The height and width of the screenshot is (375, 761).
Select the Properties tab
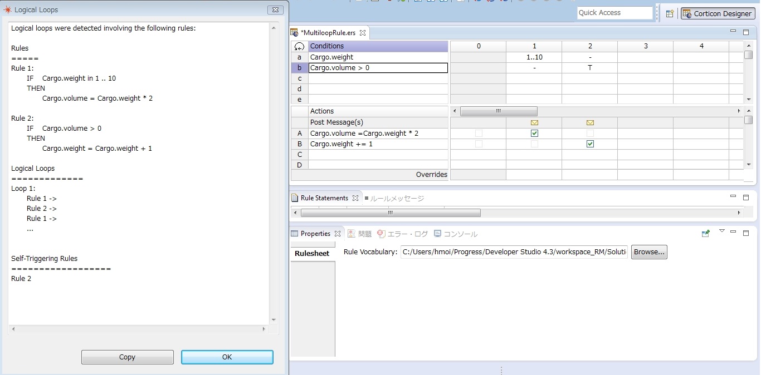(x=315, y=234)
